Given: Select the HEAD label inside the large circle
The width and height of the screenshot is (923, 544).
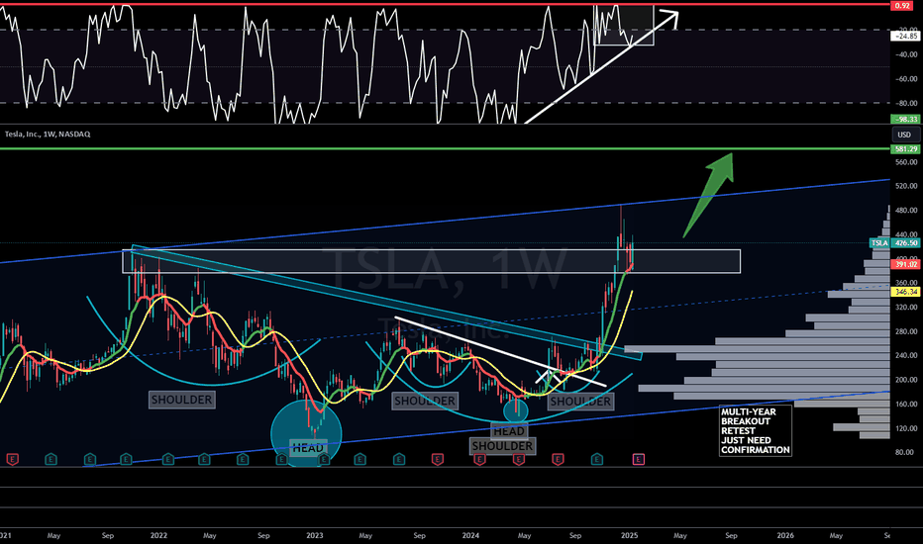Looking at the screenshot, I should pos(308,448).
